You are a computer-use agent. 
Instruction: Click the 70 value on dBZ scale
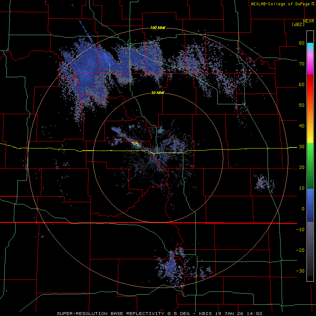coord(302,64)
